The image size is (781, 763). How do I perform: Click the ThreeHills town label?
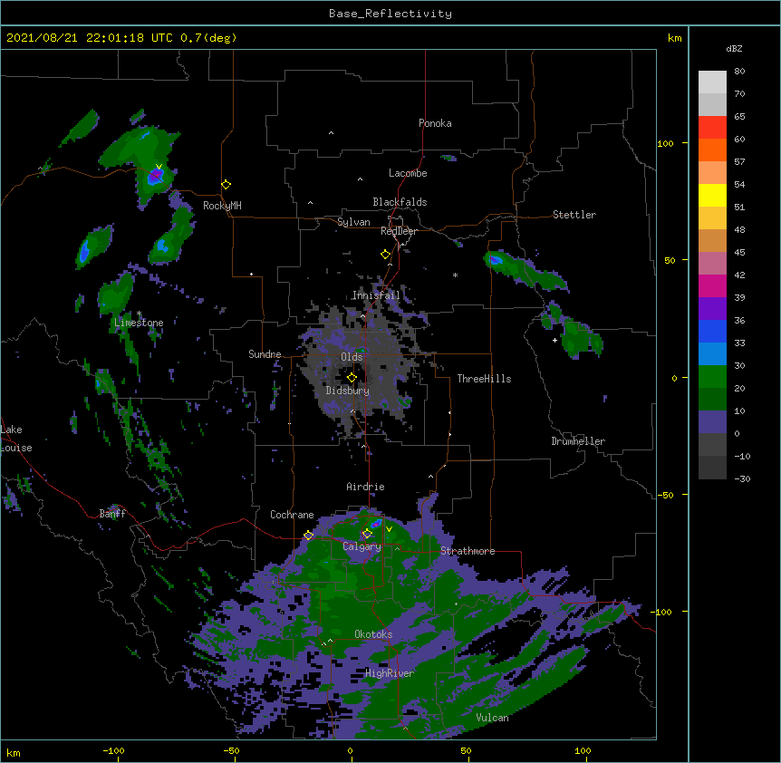coord(484,379)
